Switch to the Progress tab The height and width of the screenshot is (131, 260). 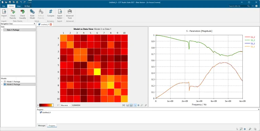click(52, 126)
